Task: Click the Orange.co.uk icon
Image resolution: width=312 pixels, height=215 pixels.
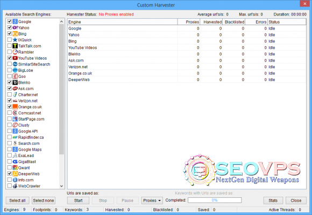Action: 15,107
